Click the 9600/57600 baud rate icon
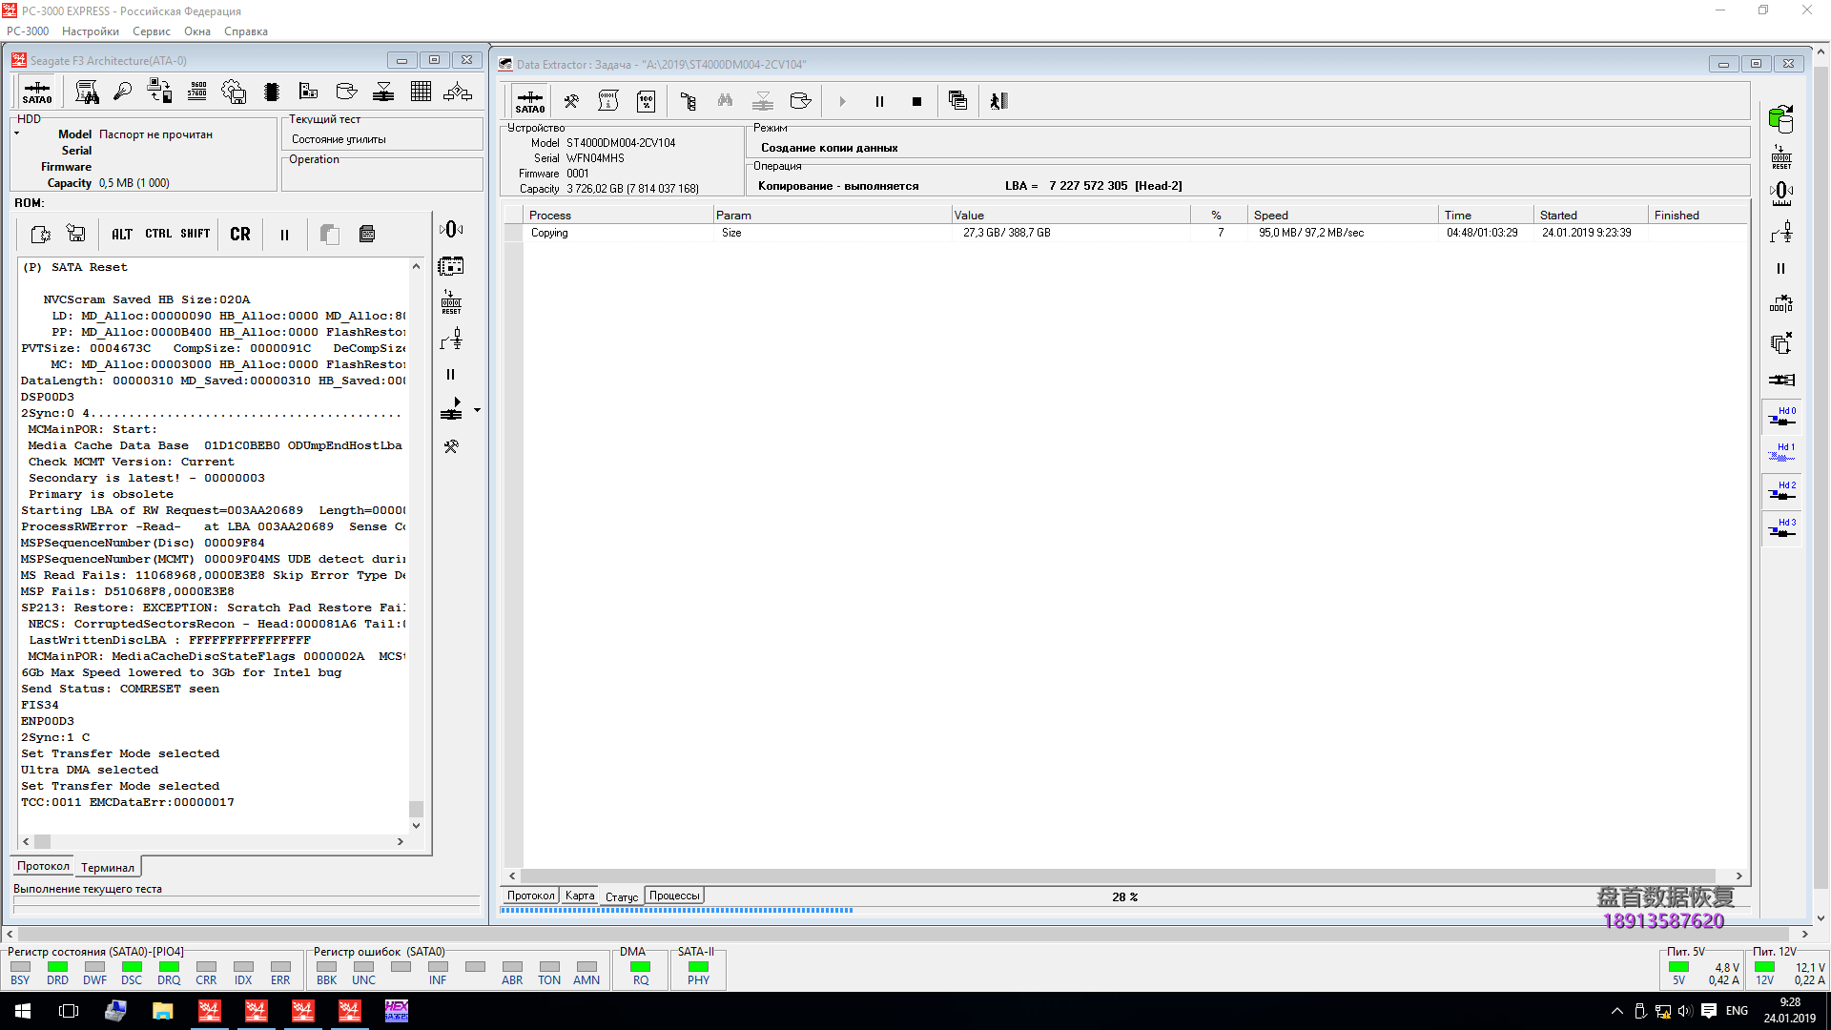Screen dimensions: 1831x1030 point(197,92)
